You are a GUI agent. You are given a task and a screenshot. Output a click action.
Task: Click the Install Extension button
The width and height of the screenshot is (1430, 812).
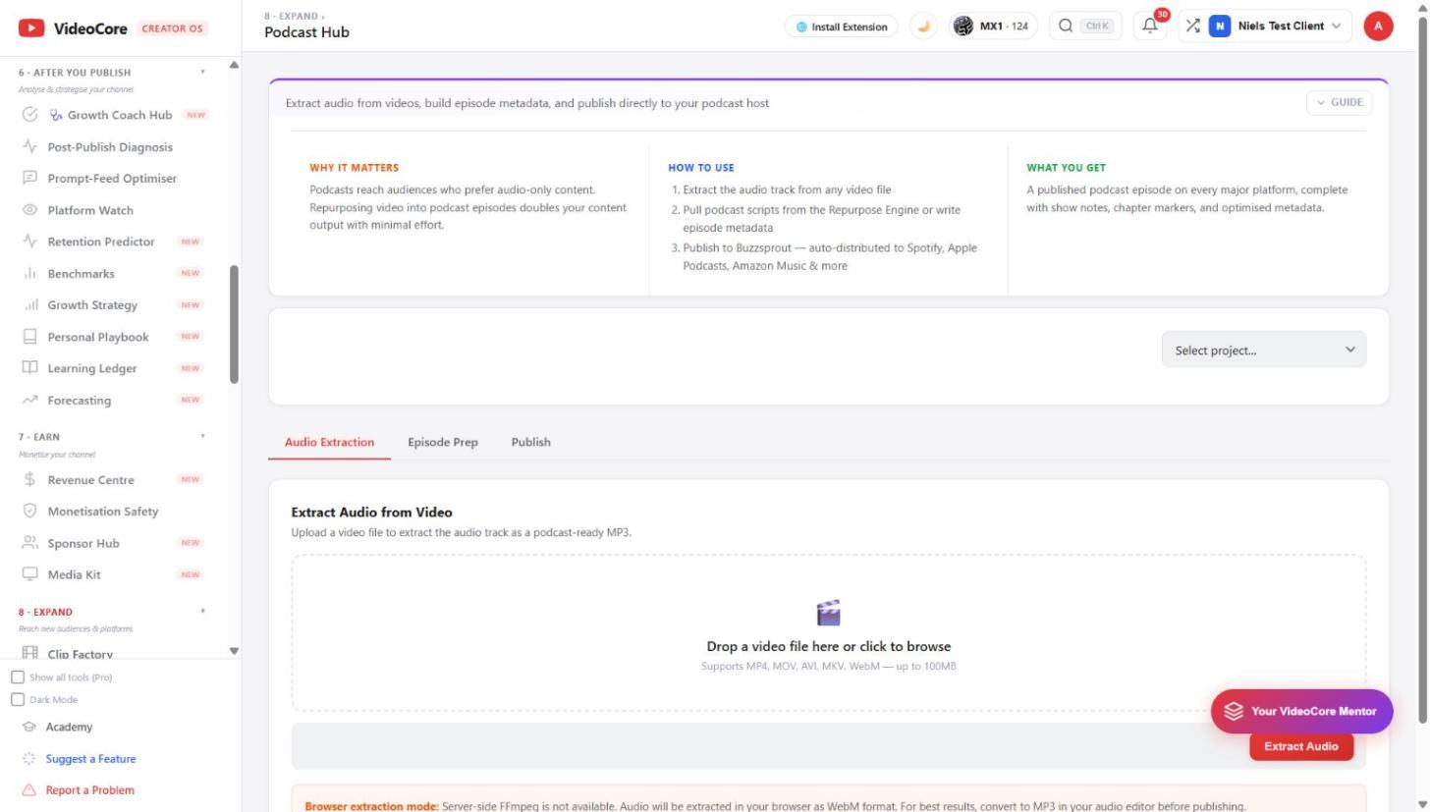(841, 27)
